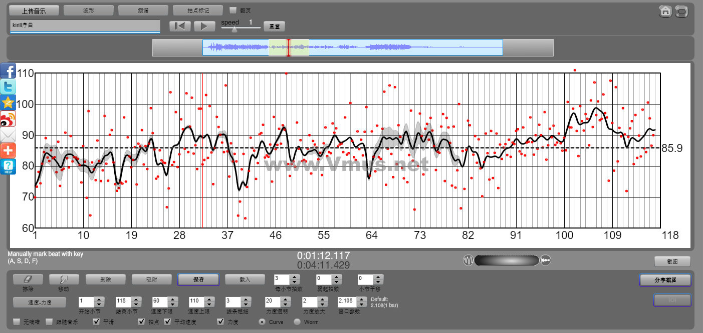This screenshot has height=333, width=703.
Task: Click the sine wave icon beside the gradient bar
Action: pyautogui.click(x=468, y=260)
